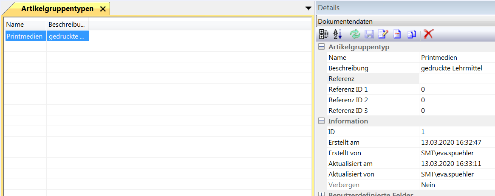Collapse the Artikelgruppentyp section
The height and width of the screenshot is (196, 495).
coord(322,47)
